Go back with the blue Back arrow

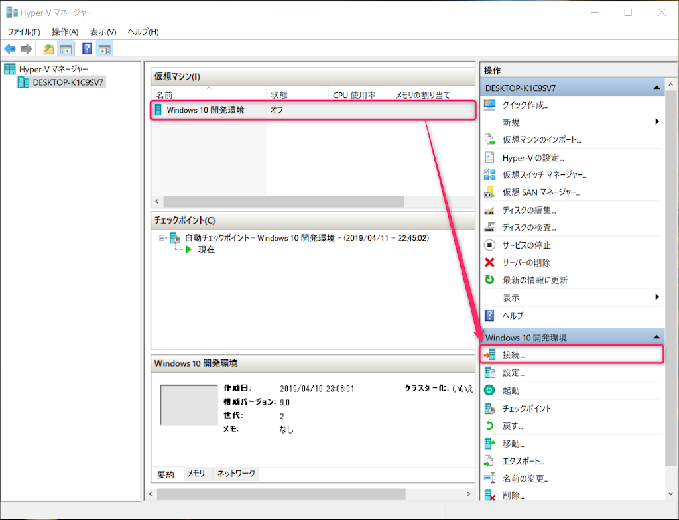pyautogui.click(x=10, y=49)
